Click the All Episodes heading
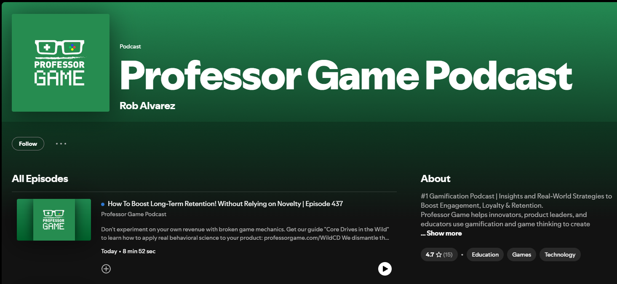This screenshot has height=284, width=617. [x=40, y=179]
